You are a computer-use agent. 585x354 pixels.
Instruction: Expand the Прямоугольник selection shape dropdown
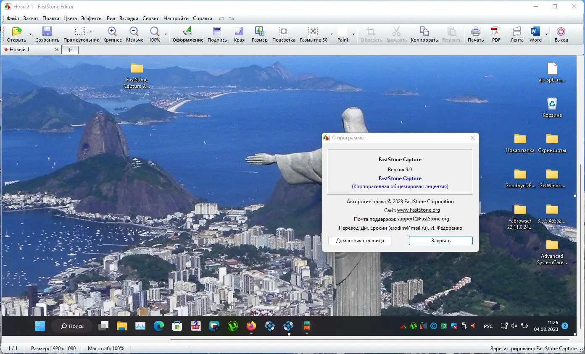point(91,31)
